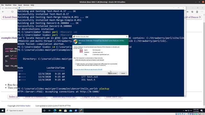Click the browser profile icon
This screenshot has height=115, width=205.
point(197,12)
